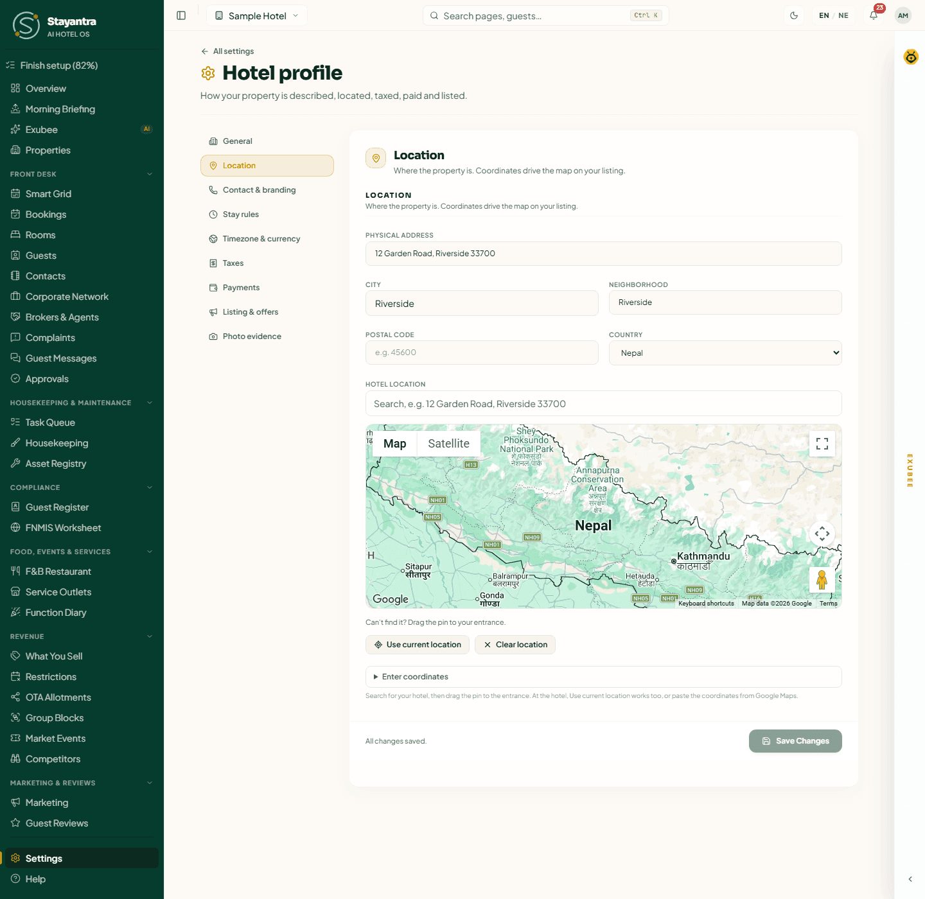Click the Clear location button

(515, 645)
